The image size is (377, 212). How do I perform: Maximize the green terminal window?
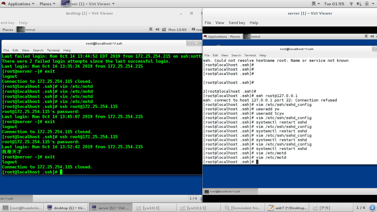coord(197,43)
